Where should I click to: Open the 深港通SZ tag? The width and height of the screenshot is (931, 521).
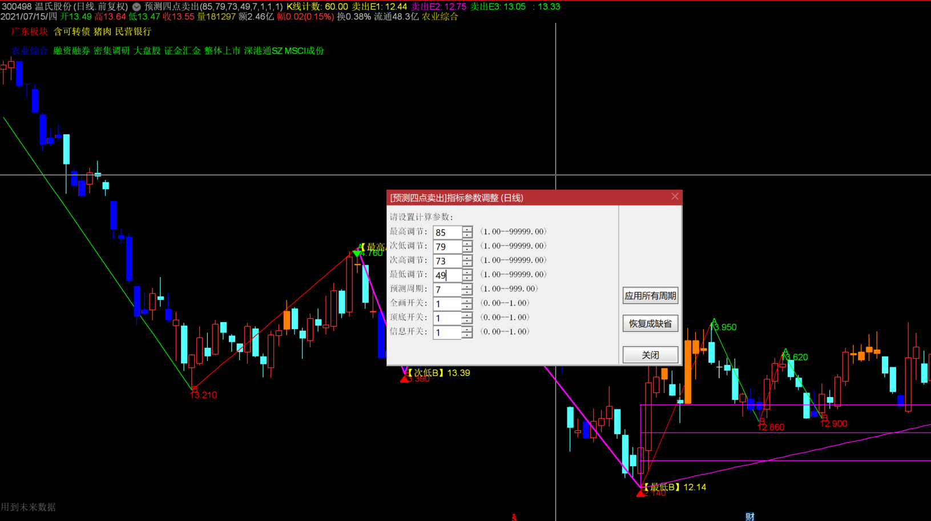(x=263, y=51)
